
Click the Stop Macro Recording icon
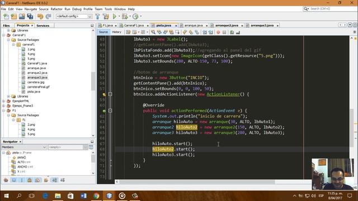pyautogui.click(x=224, y=32)
